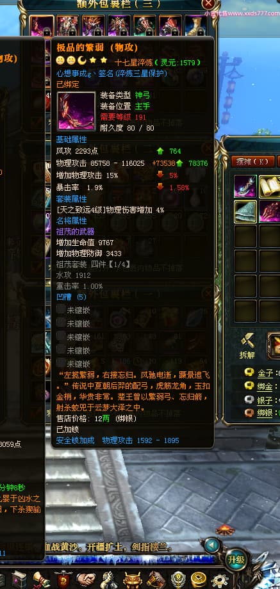Collapse panel with round left-arrow button
Viewport: 280px width, 589px height.
212,545
